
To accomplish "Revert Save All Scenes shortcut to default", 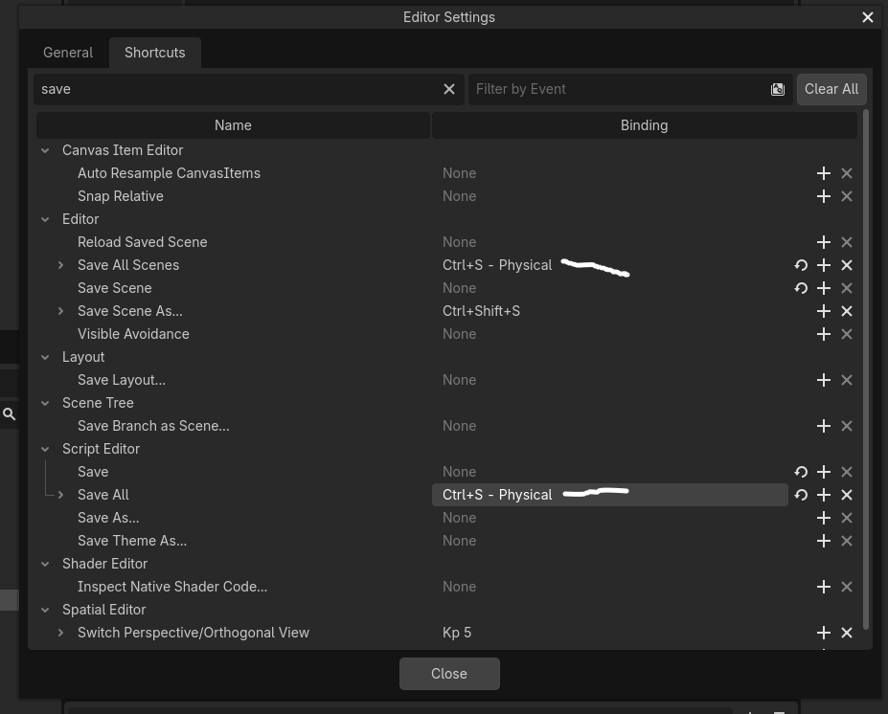I will pyautogui.click(x=801, y=265).
